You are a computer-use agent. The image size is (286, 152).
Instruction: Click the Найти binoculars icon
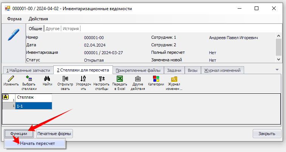pyautogui.click(x=47, y=79)
